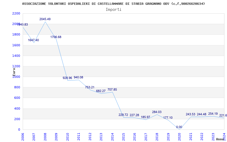Screen dimensions: 227x142
Task: Click the 2018 x-axis year label
Action: pos(157,137)
